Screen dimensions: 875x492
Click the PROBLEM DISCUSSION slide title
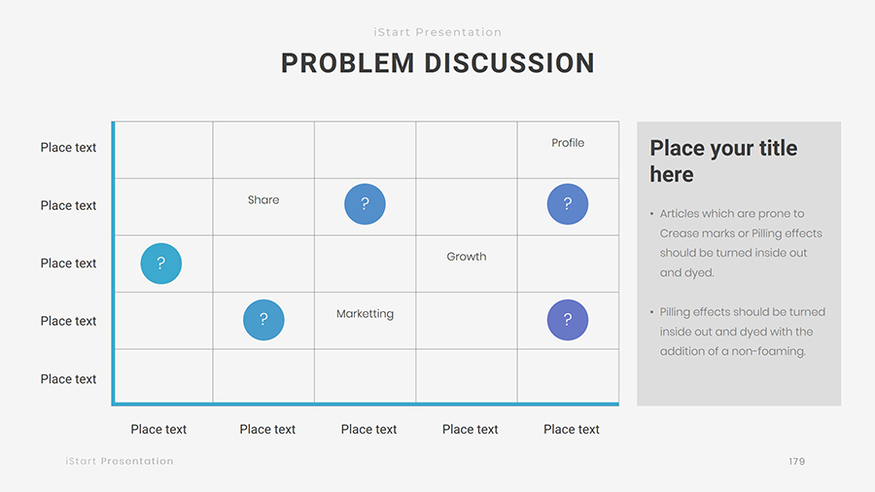437,63
